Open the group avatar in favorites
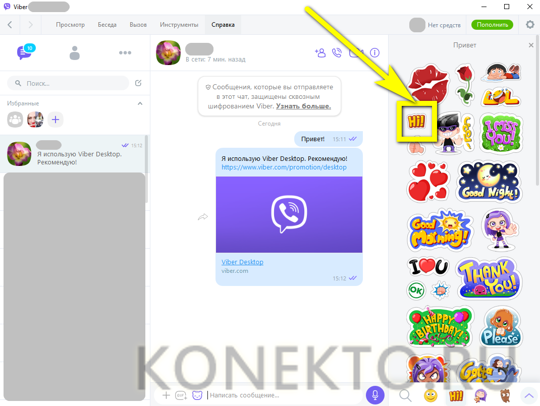540x406 pixels. [15, 120]
